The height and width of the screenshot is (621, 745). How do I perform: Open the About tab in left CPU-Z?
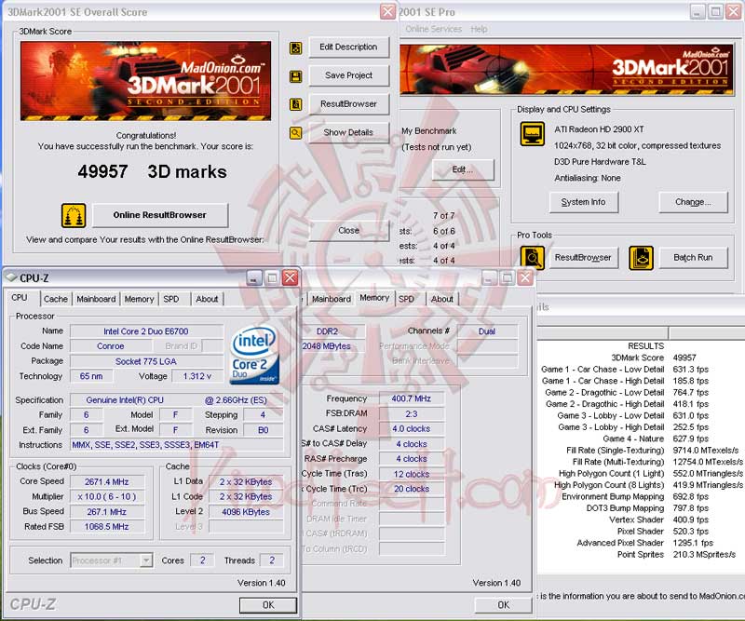(207, 300)
